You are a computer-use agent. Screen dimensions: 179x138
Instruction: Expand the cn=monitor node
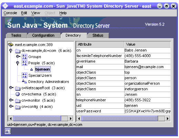pyautogui.click(x=11, y=100)
